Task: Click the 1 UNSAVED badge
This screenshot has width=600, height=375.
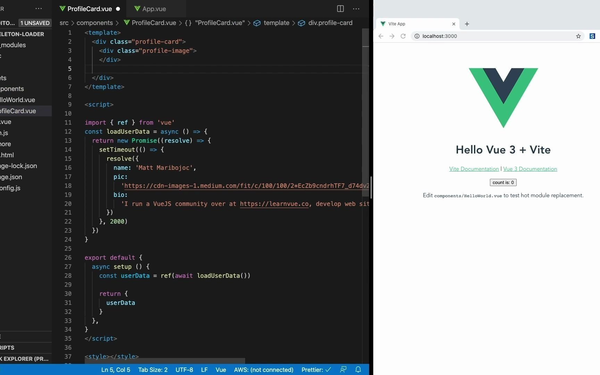Action: [35, 23]
